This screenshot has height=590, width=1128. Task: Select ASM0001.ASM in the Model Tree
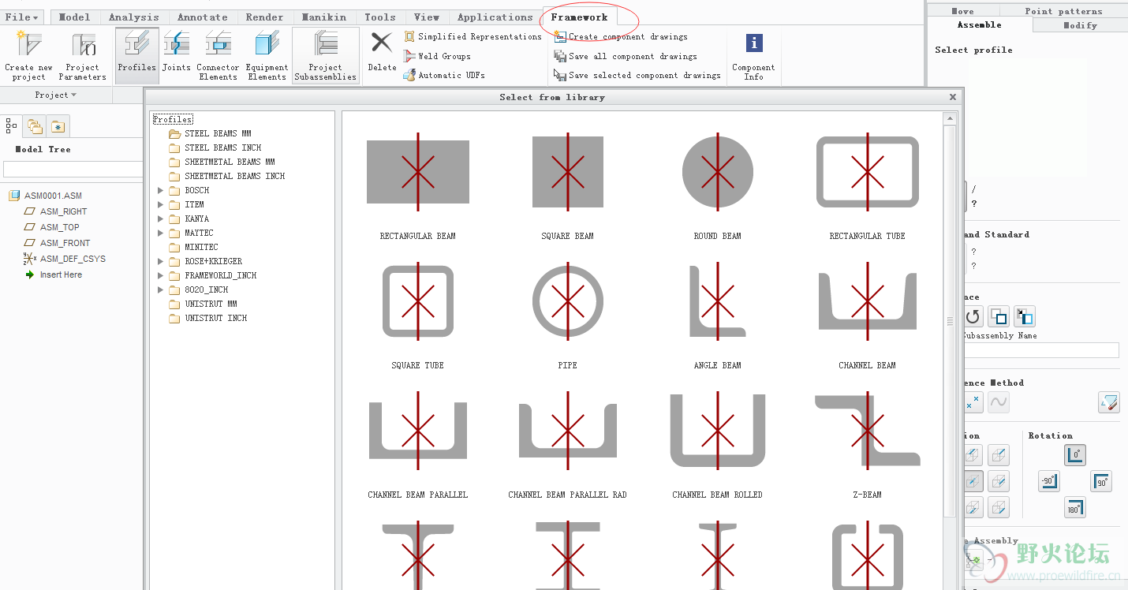click(x=46, y=196)
